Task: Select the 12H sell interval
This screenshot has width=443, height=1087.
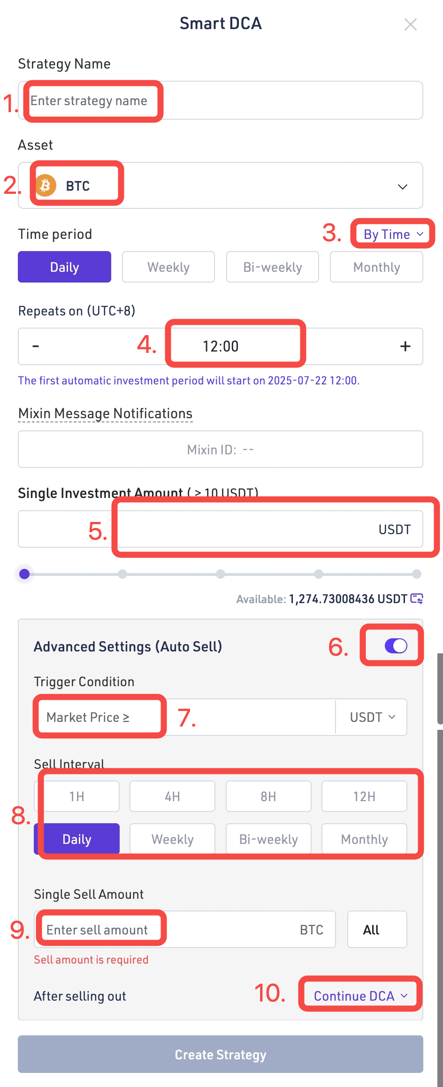Action: [364, 796]
